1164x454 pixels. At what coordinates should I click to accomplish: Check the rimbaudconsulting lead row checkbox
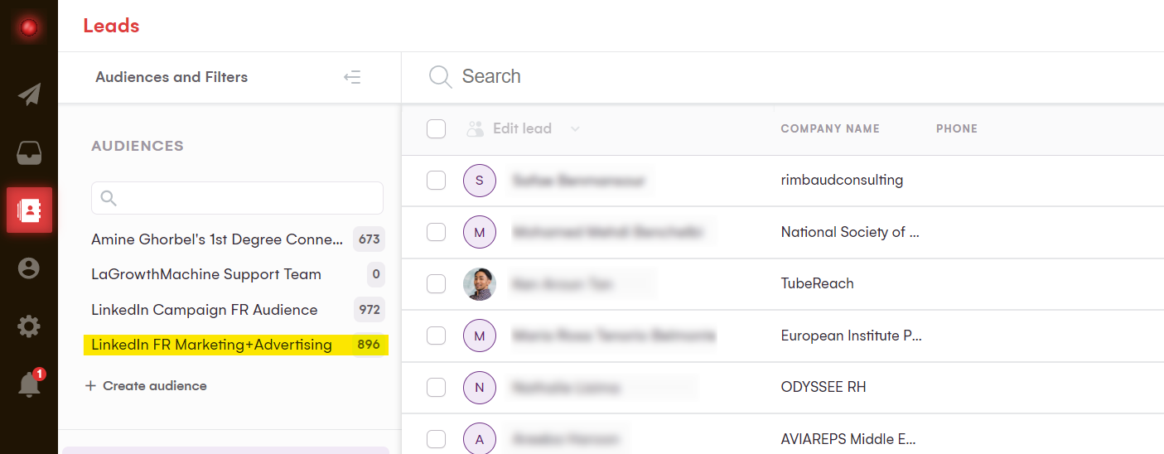[436, 180]
